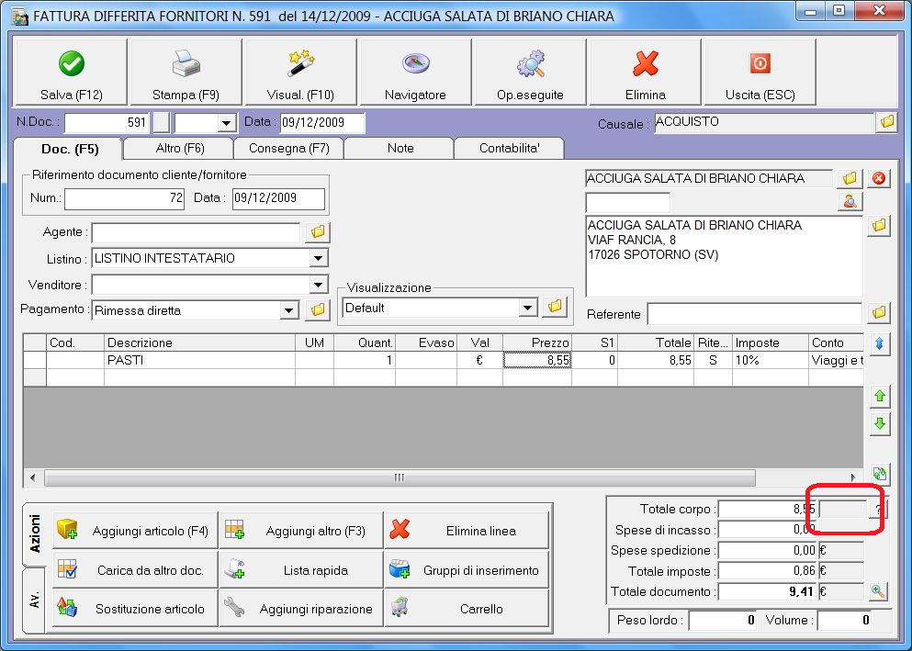Select the vertical Azioni tab

[34, 533]
